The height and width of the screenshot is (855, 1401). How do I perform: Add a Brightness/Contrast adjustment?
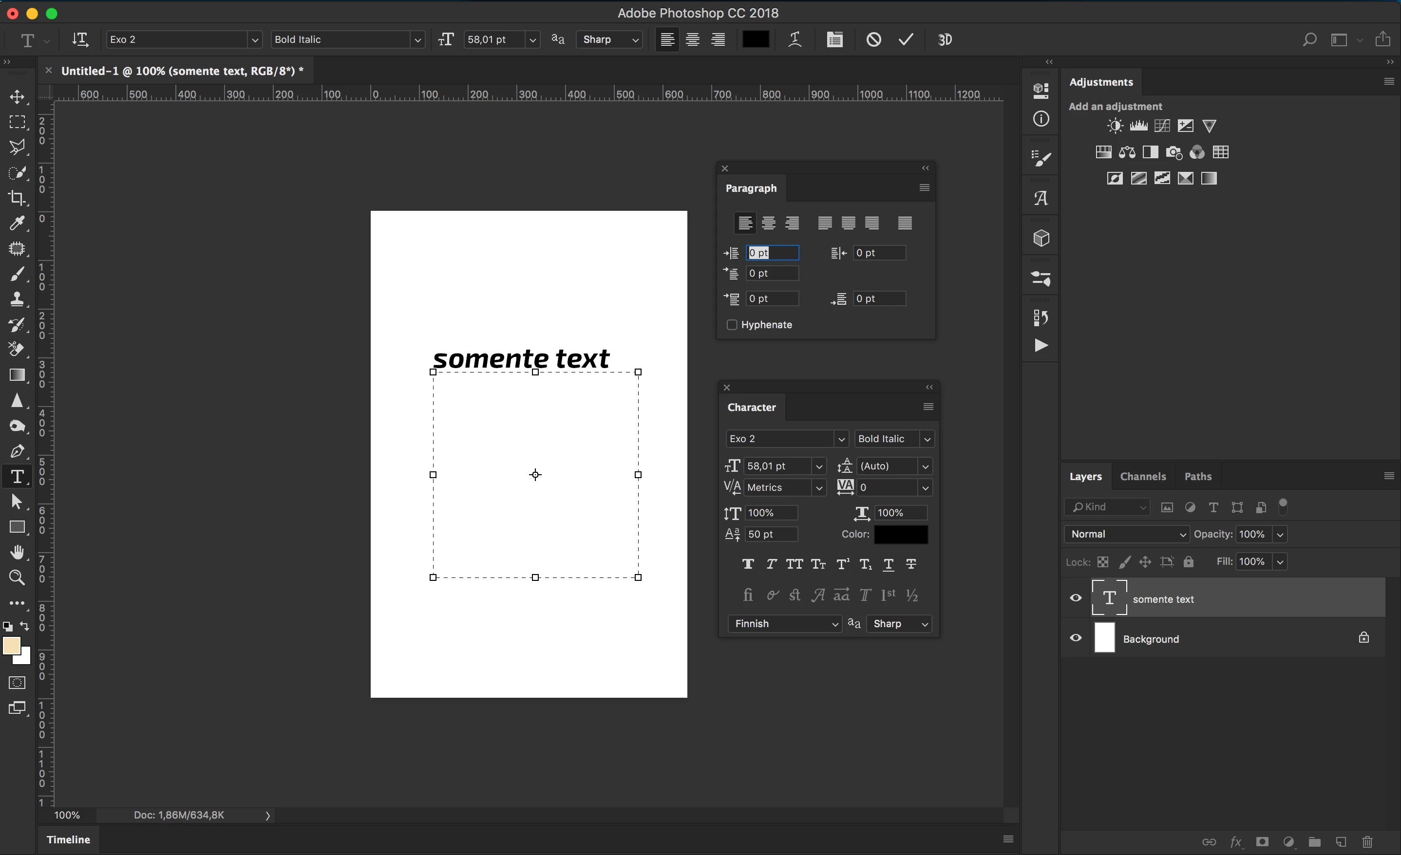(x=1115, y=126)
